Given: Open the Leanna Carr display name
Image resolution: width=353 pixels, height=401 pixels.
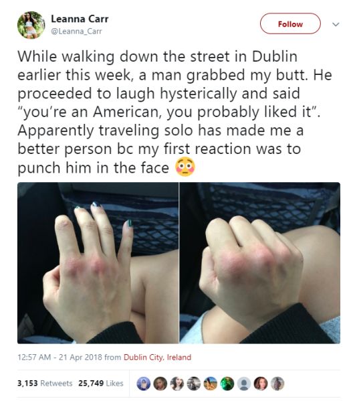Looking at the screenshot, I should (80, 19).
